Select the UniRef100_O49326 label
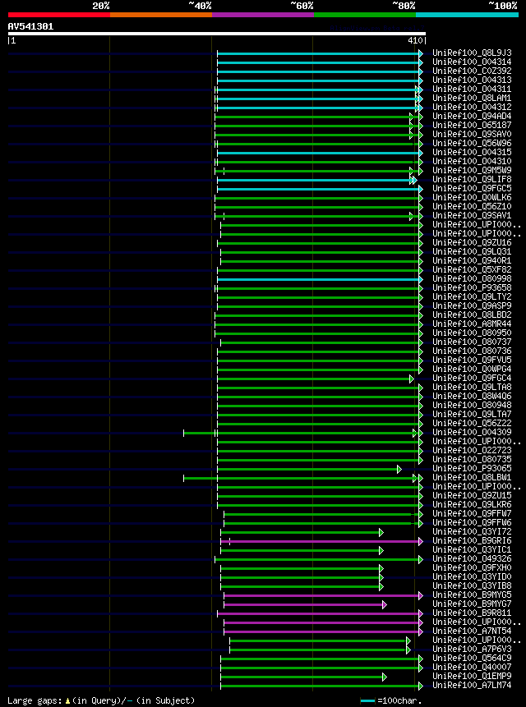Image resolution: width=526 pixels, height=707 pixels. point(472,559)
